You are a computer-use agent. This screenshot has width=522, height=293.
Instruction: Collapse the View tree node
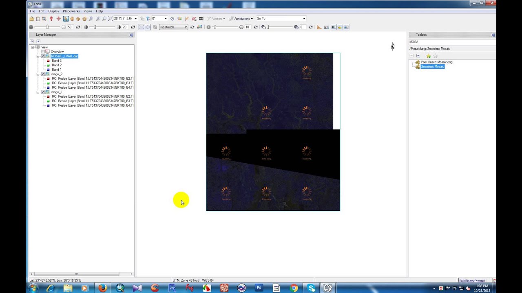(33, 47)
